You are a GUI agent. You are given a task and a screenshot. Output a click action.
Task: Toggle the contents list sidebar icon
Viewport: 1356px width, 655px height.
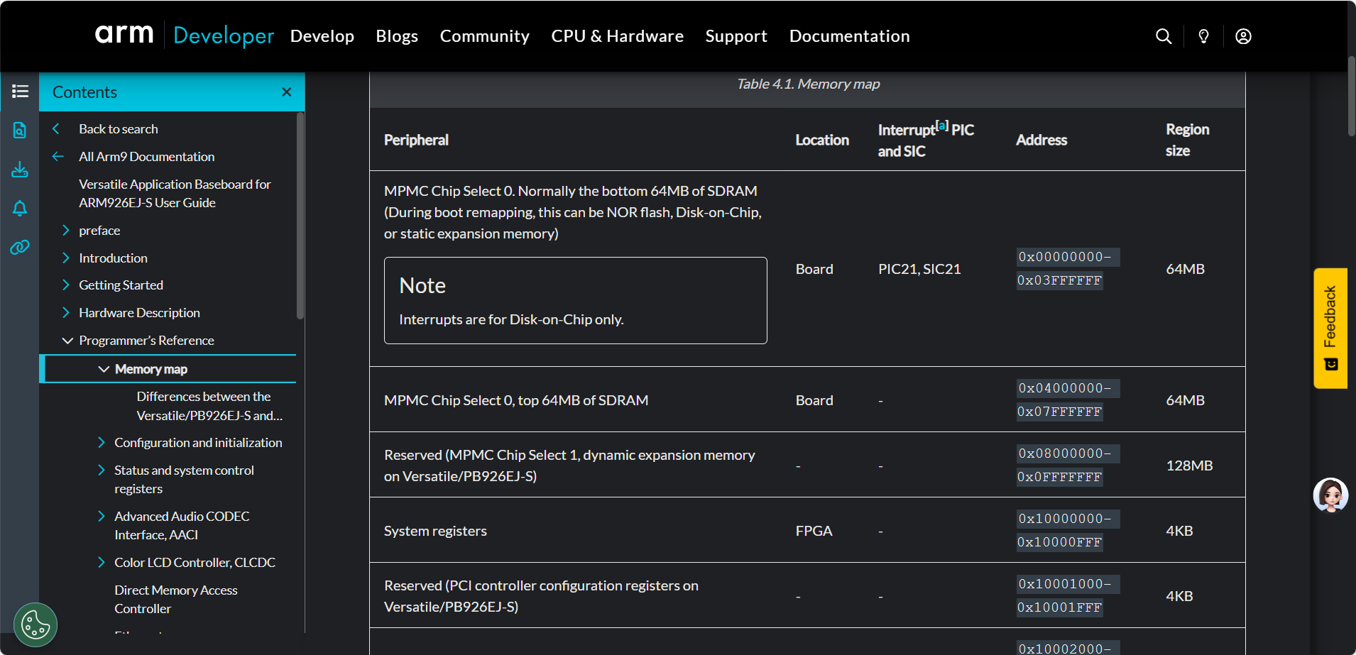tap(20, 92)
